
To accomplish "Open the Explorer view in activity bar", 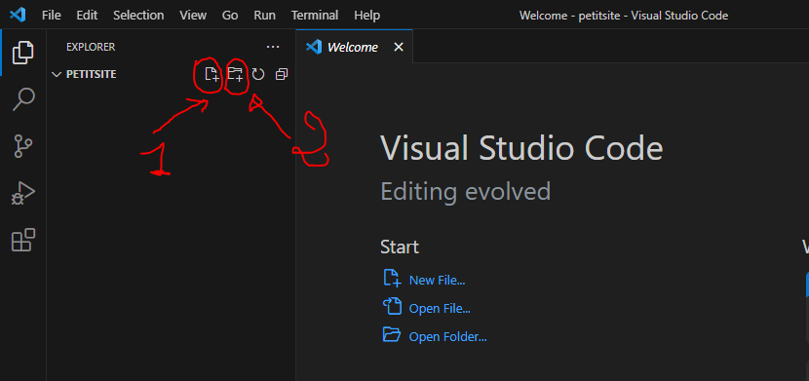I will (23, 53).
